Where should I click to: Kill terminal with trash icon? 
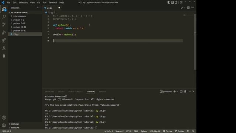[x=185, y=92]
